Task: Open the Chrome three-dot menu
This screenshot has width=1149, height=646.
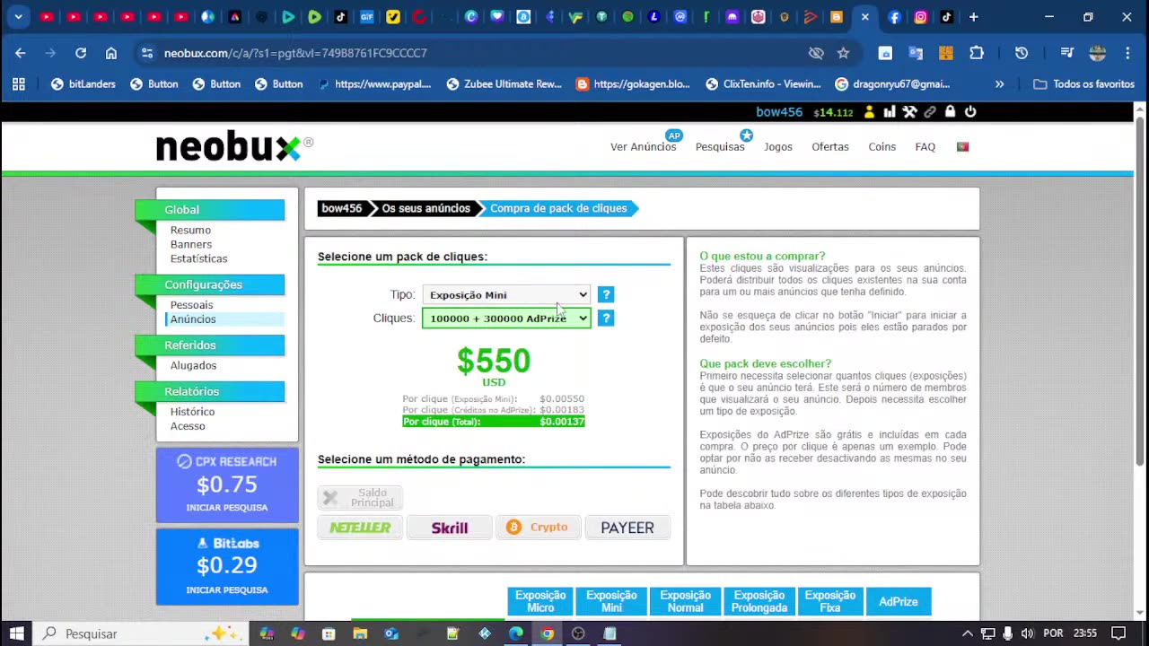Action: 1126,53
